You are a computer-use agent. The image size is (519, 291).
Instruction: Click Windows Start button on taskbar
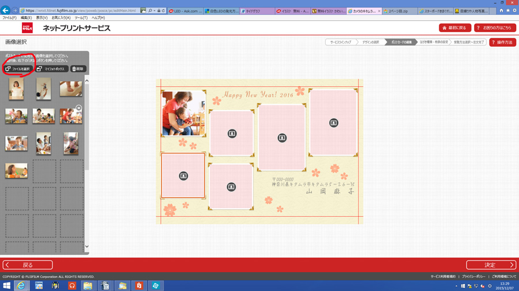[7, 286]
